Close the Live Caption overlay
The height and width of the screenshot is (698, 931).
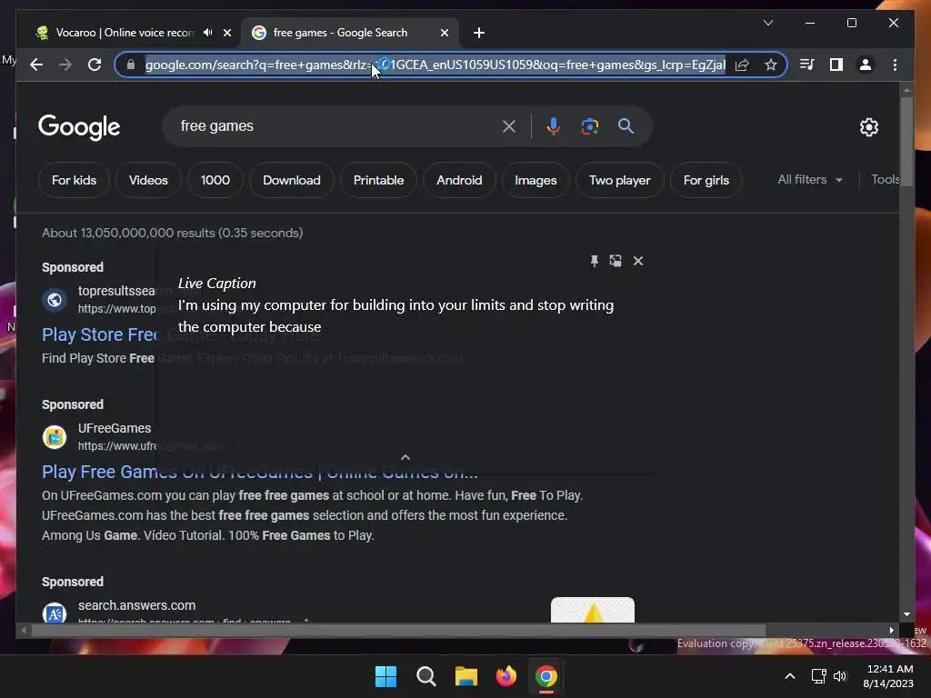click(637, 261)
